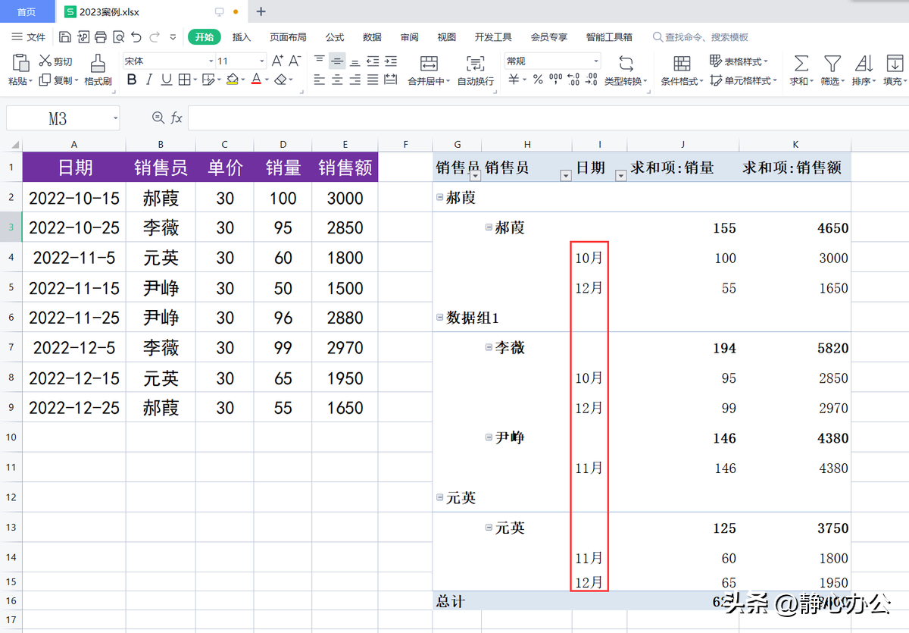Image resolution: width=909 pixels, height=633 pixels.
Task: Open the 首页 tab
Action: 27,11
